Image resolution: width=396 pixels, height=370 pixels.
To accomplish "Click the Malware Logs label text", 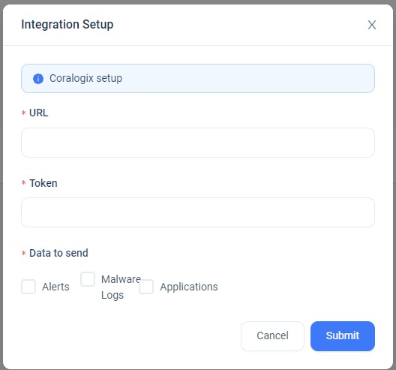I will click(121, 287).
